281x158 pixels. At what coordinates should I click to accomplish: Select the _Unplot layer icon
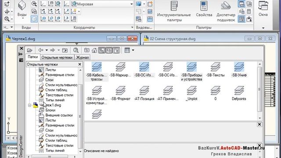tap(191, 90)
